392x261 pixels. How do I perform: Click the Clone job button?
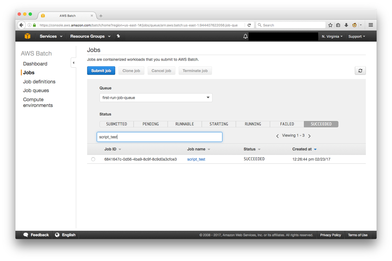point(131,71)
